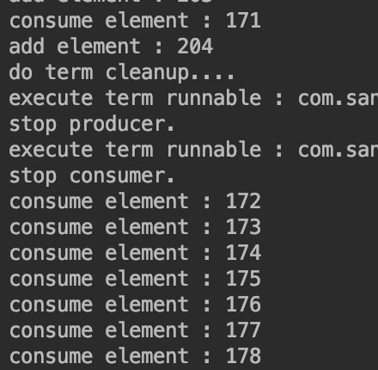Click the word 'consumer' in 'stop consumer.'
The image size is (378, 370).
pos(118,176)
